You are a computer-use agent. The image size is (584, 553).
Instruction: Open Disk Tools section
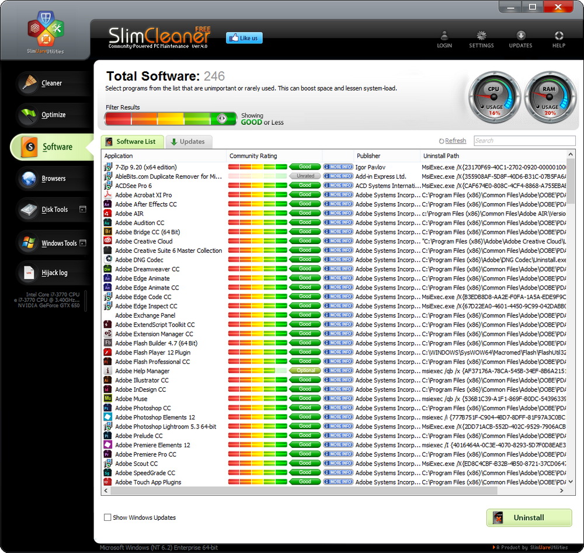(54, 209)
